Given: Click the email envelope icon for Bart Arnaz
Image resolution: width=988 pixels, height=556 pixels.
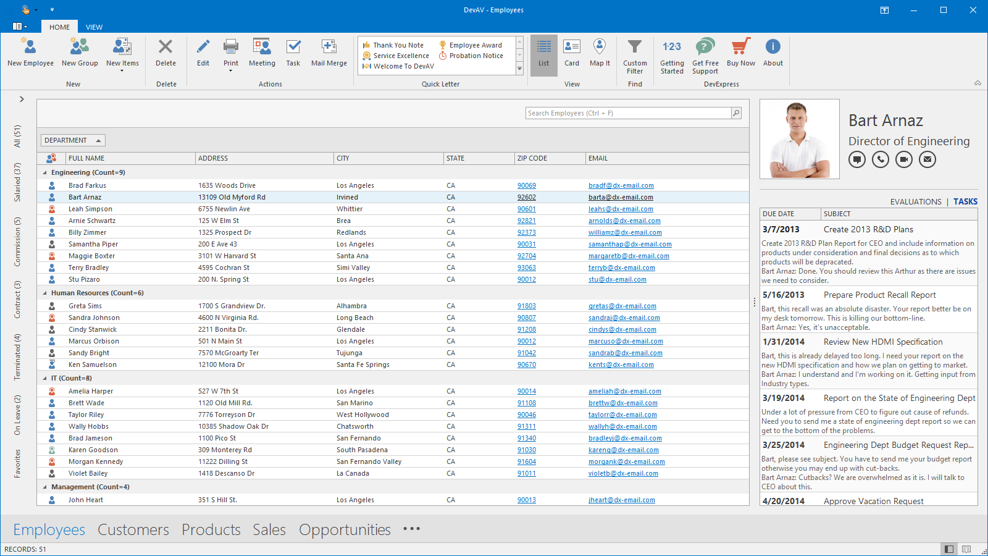Looking at the screenshot, I should click(x=927, y=159).
